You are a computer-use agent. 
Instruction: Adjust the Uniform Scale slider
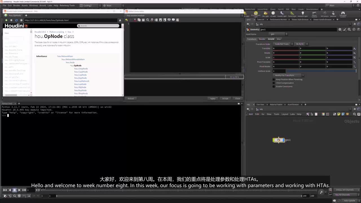pyautogui.click(x=321, y=71)
